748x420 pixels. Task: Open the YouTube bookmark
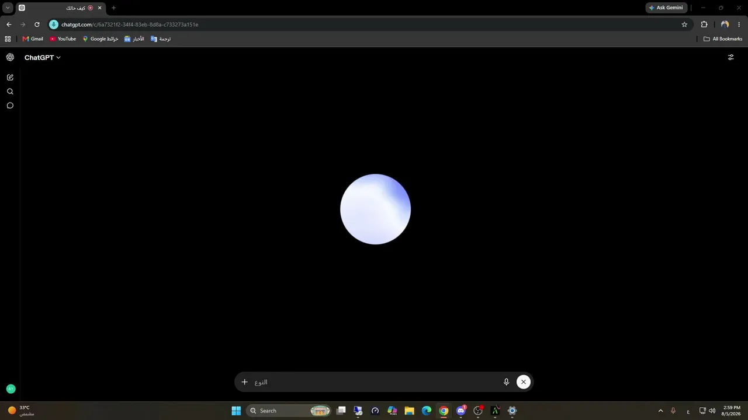63,39
